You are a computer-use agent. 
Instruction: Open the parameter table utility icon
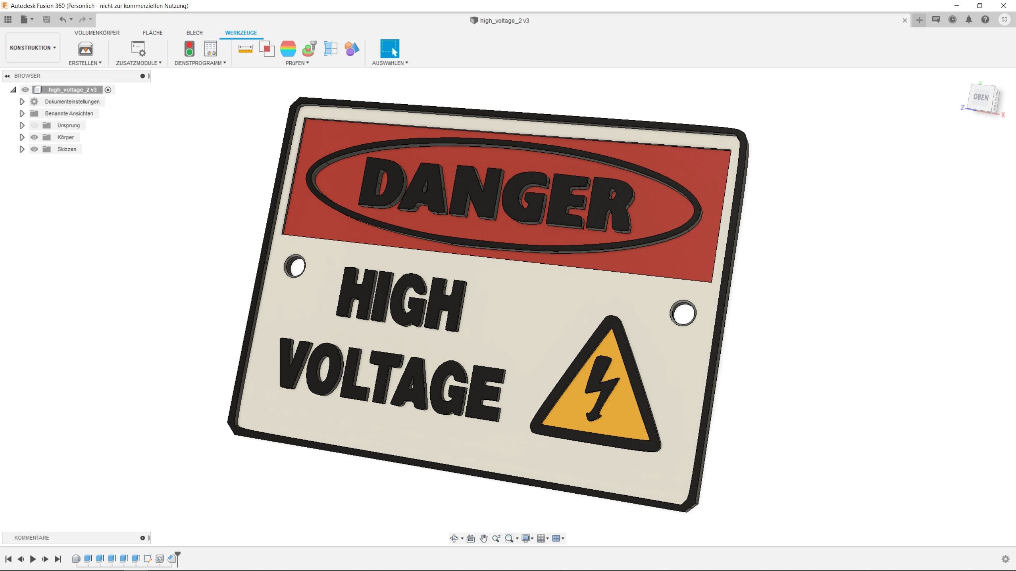[210, 49]
